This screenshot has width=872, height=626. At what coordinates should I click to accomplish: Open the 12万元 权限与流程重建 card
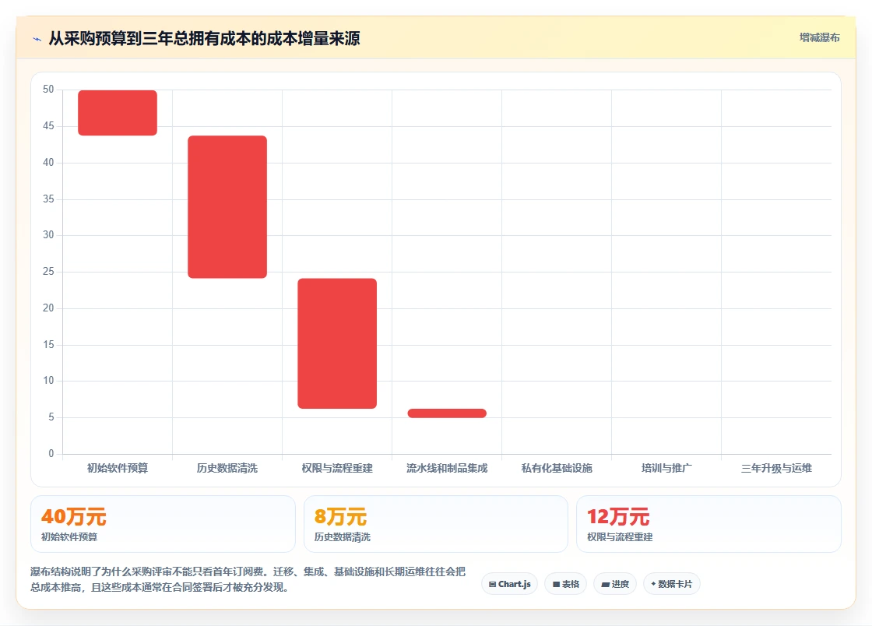[708, 524]
